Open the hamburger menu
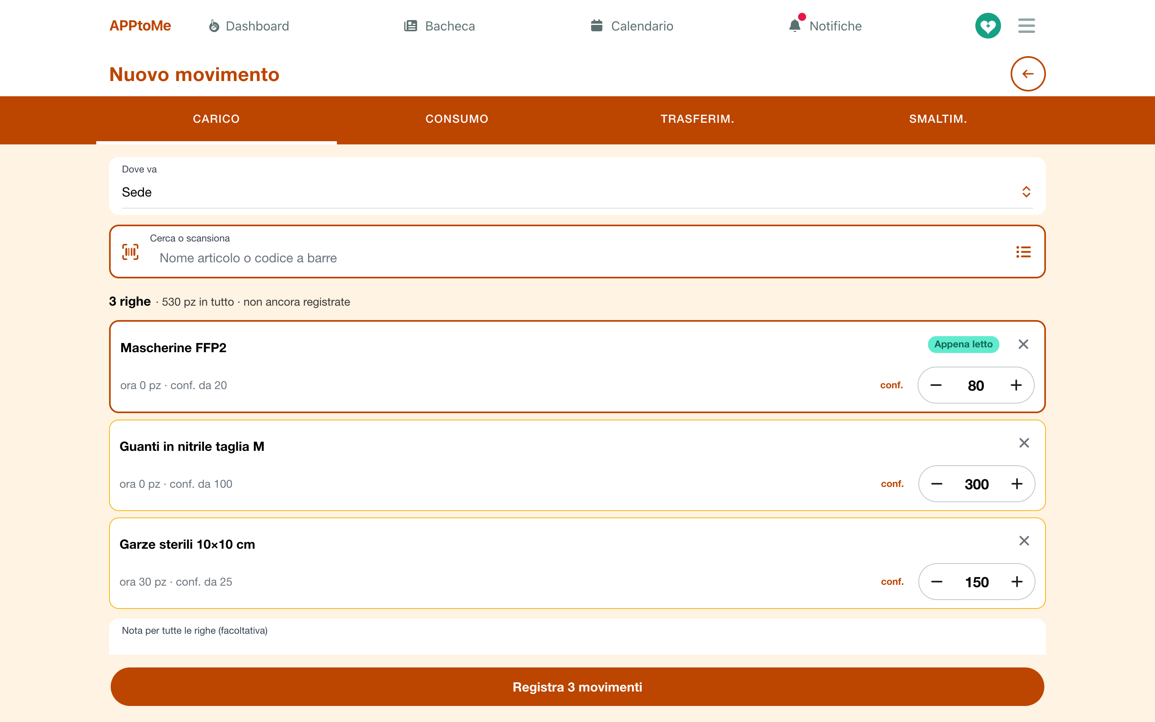1155x722 pixels. (x=1026, y=26)
